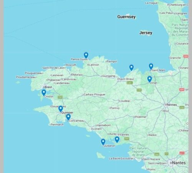
Task: Open the pin marker at Dinan
Action: pos(149,79)
